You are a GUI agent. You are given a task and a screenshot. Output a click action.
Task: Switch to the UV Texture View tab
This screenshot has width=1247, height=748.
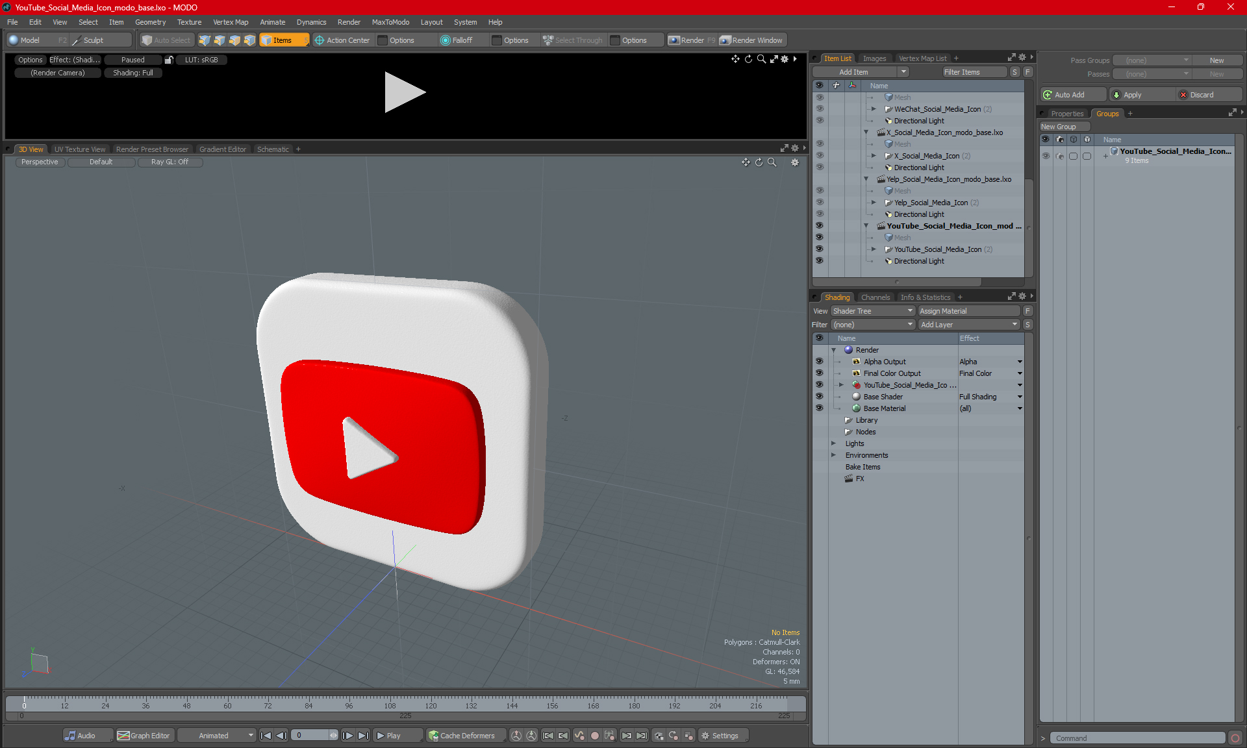pyautogui.click(x=80, y=149)
